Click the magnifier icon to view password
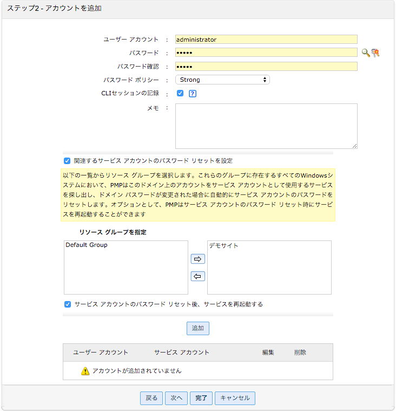 (366, 53)
